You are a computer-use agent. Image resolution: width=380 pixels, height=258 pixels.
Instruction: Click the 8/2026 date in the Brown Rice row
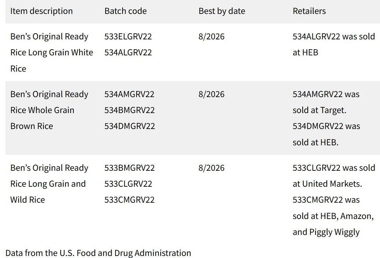coord(211,94)
